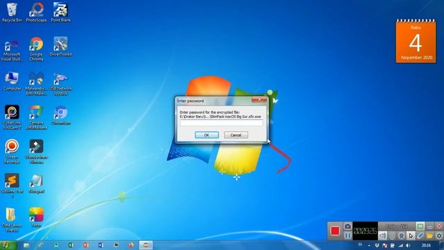Focus the password input field

coord(221,124)
